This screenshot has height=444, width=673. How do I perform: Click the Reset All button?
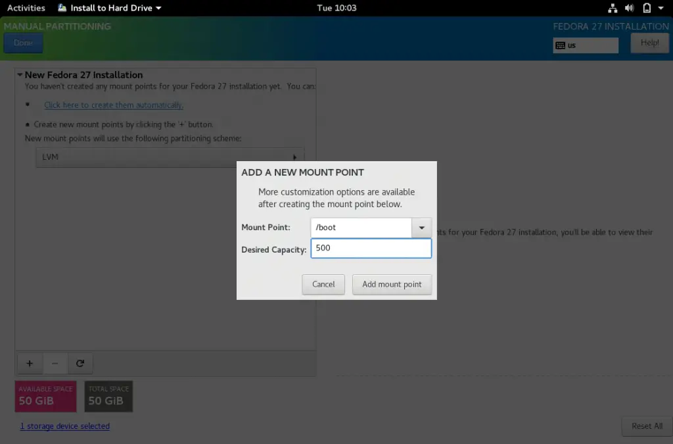(x=647, y=426)
